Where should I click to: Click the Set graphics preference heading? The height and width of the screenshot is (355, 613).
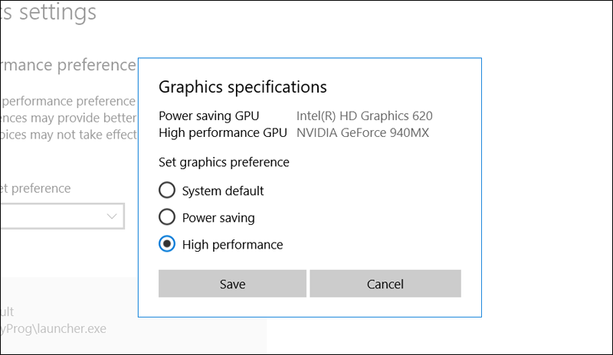pyautogui.click(x=224, y=162)
